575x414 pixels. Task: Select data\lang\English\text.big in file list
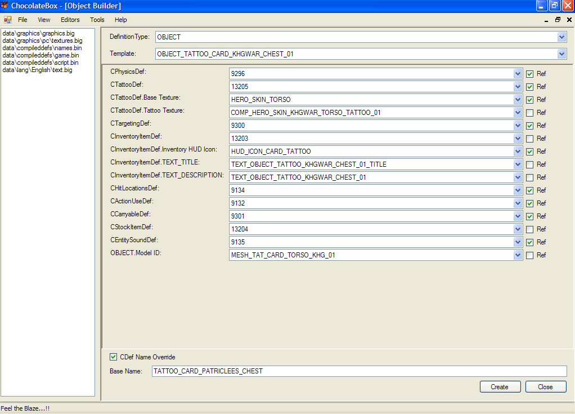point(37,70)
